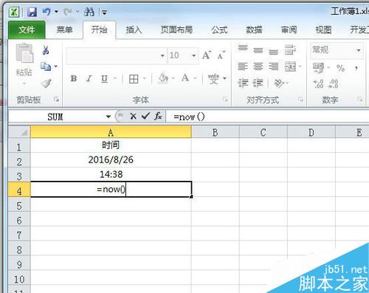Click the Undo arrow icon
Screen dimensions: 369x293
[46, 12]
